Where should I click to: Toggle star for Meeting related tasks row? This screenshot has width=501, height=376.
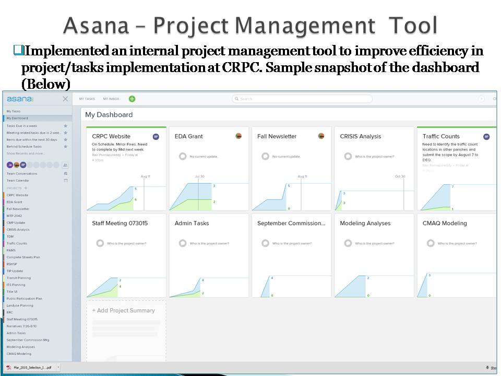coord(66,133)
